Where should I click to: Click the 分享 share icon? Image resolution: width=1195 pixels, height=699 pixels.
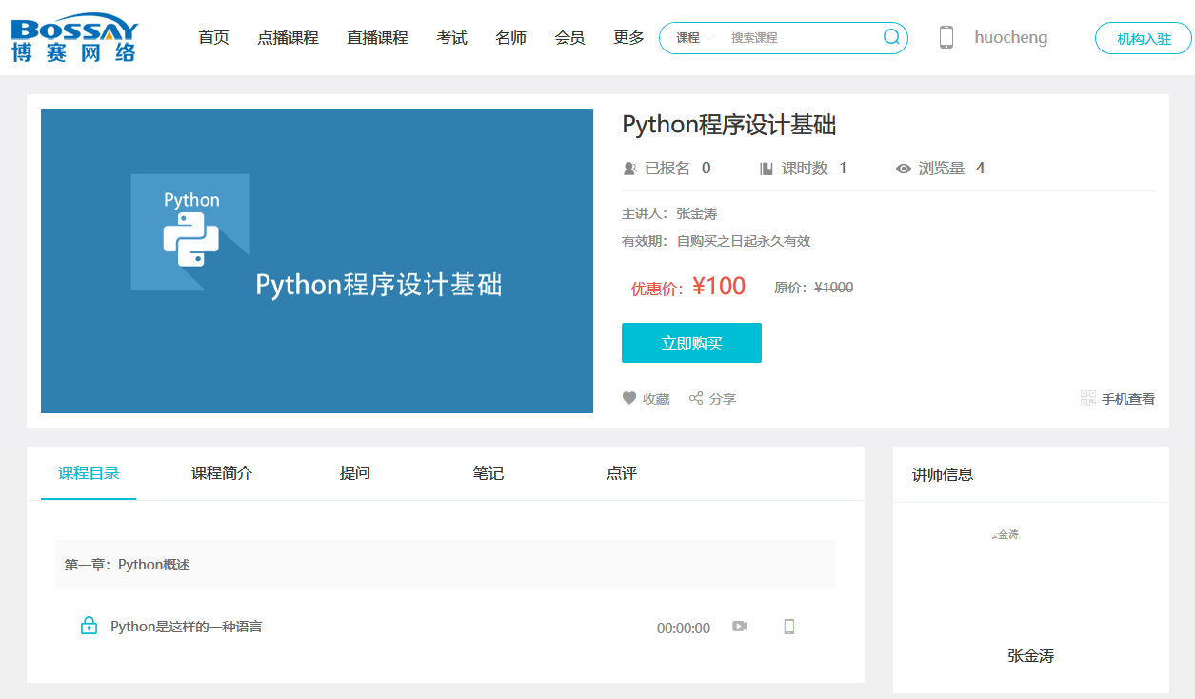[696, 398]
